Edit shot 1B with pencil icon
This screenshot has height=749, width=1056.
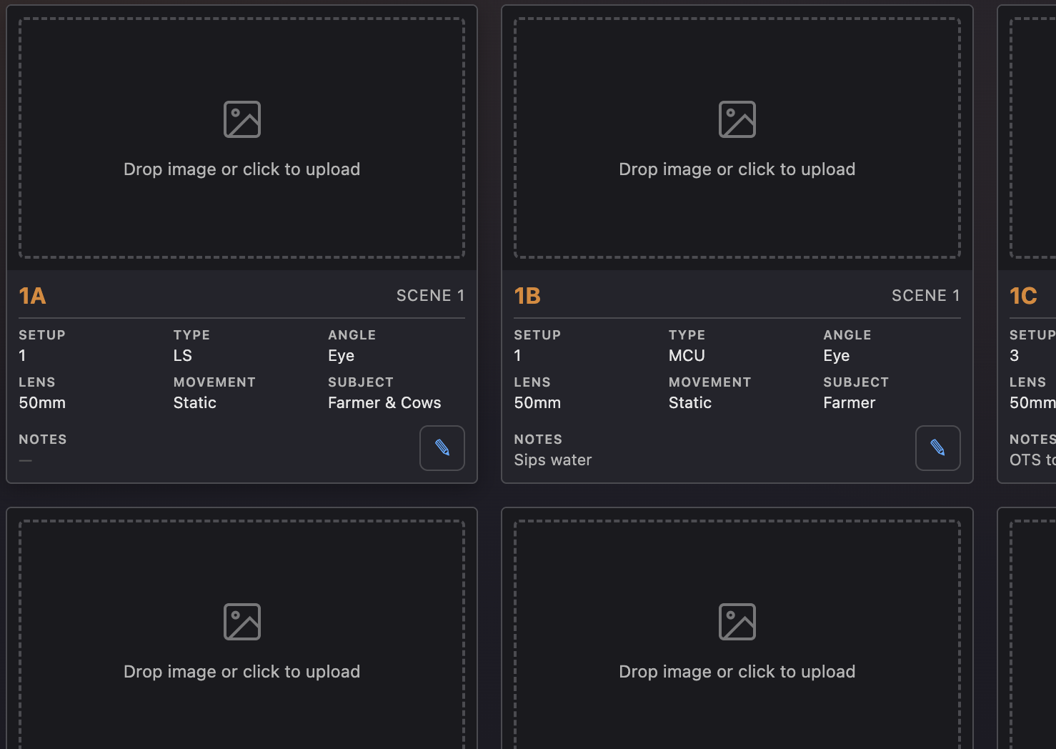pos(937,448)
